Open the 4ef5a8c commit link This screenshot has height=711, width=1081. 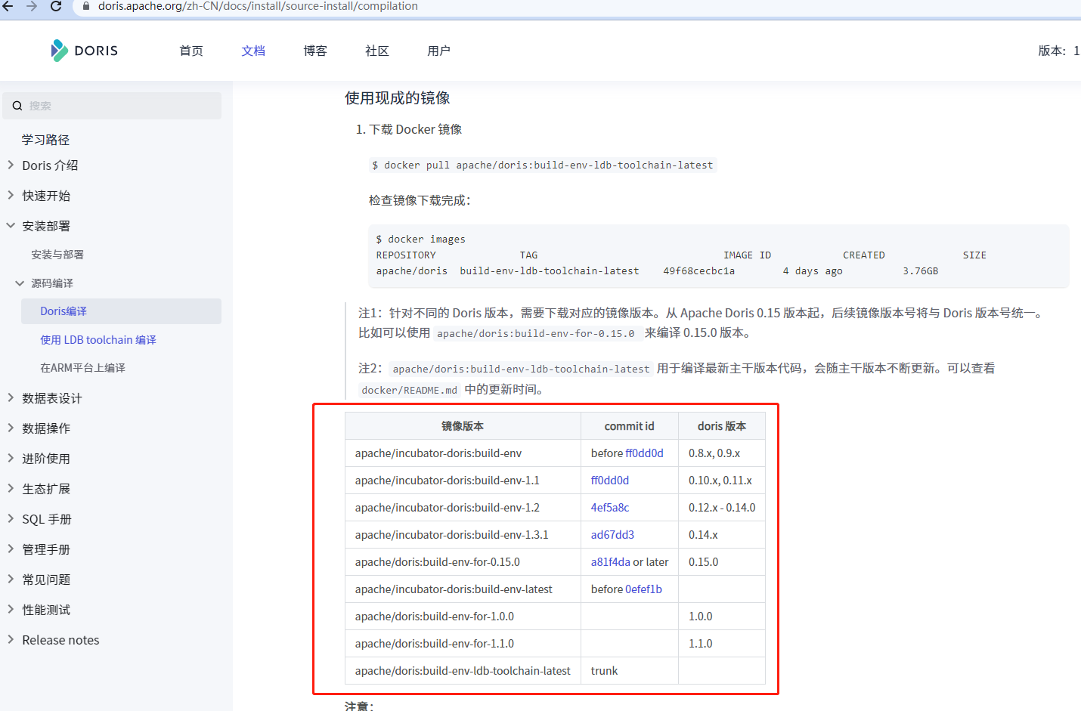610,508
